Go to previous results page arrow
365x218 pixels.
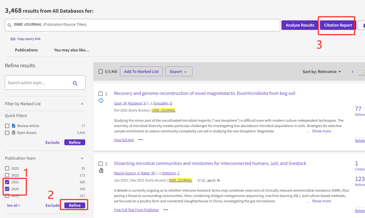click(x=352, y=72)
